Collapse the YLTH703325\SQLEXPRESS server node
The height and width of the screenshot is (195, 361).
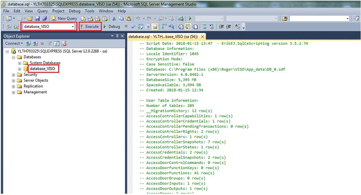7,51
